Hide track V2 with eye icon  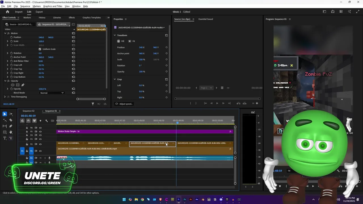click(x=40, y=144)
